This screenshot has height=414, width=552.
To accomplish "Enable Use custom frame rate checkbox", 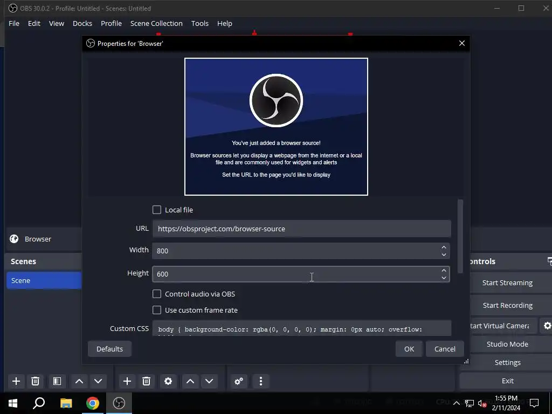I will point(157,310).
